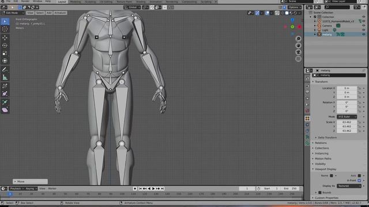Hide the Collection using its eye icon
Screen dimensions: 369x207
click(x=364, y=17)
